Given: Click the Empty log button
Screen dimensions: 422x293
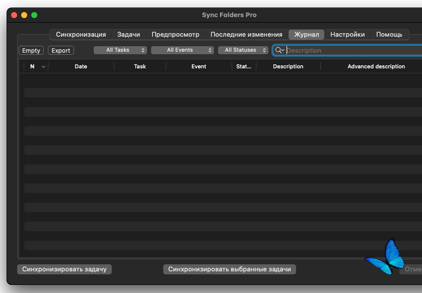Looking at the screenshot, I should [x=31, y=50].
